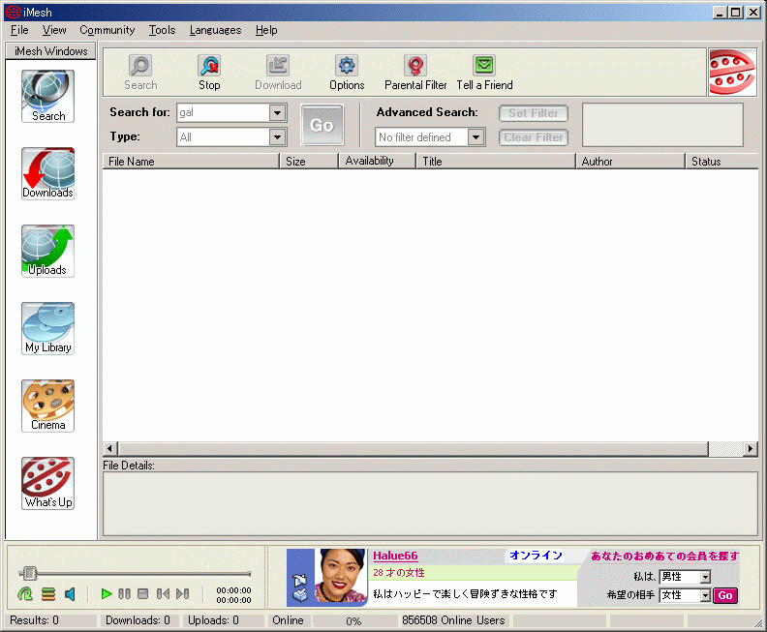This screenshot has height=632, width=767.
Task: Open the playlist icon in the player
Action: coord(48,593)
